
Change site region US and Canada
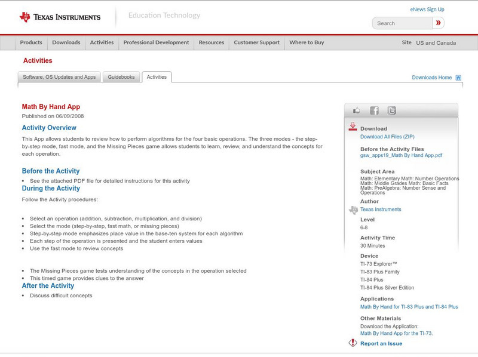point(436,43)
